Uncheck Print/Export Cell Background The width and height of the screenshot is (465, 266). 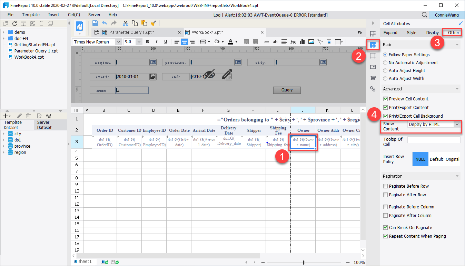click(x=386, y=116)
